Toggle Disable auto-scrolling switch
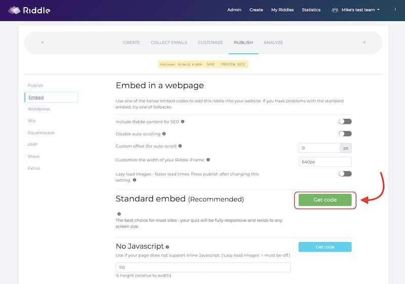This screenshot has height=284, width=405. coord(345,133)
